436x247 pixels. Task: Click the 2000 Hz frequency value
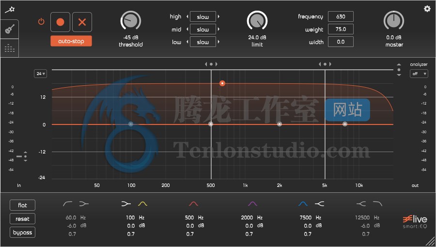point(247,217)
